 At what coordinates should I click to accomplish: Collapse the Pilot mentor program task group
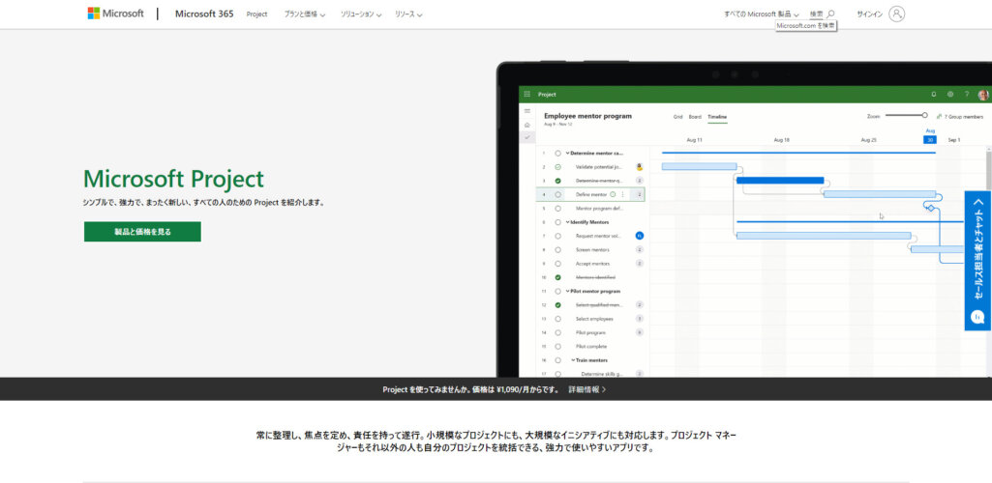567,291
